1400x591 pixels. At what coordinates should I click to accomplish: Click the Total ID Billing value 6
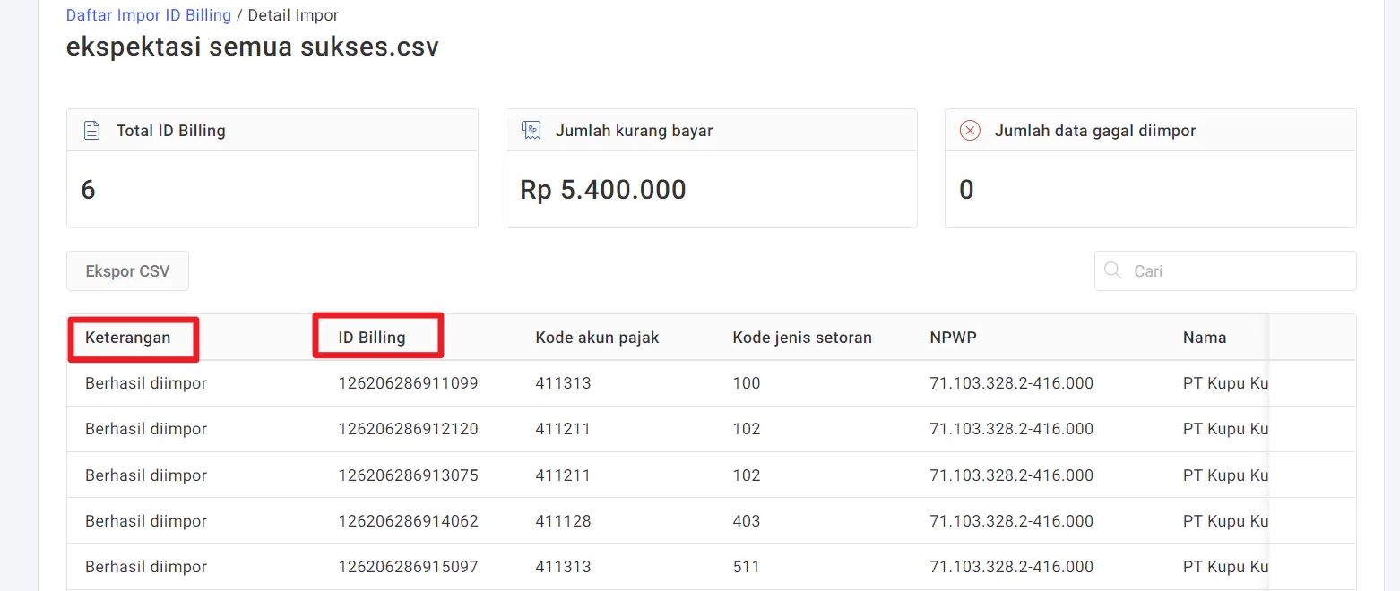[x=88, y=190]
